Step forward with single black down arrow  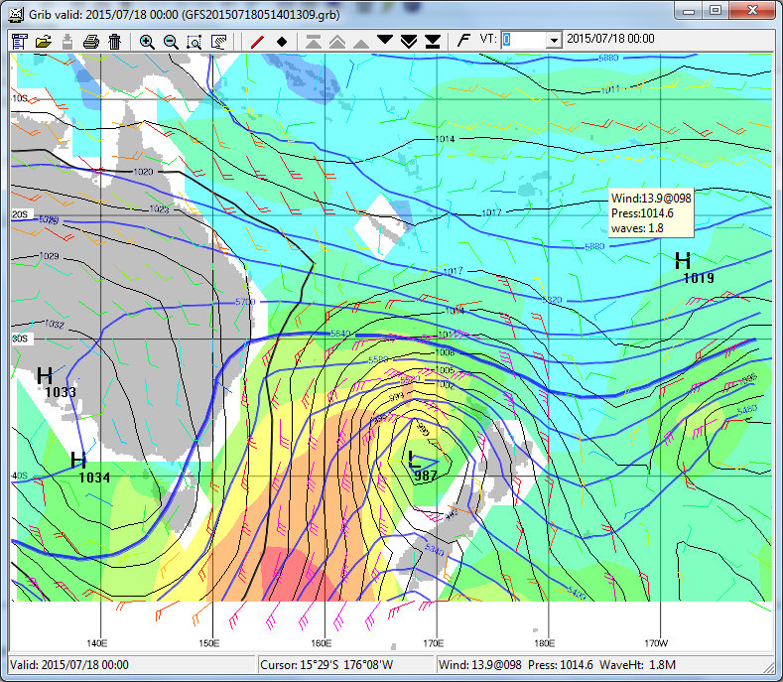click(384, 40)
